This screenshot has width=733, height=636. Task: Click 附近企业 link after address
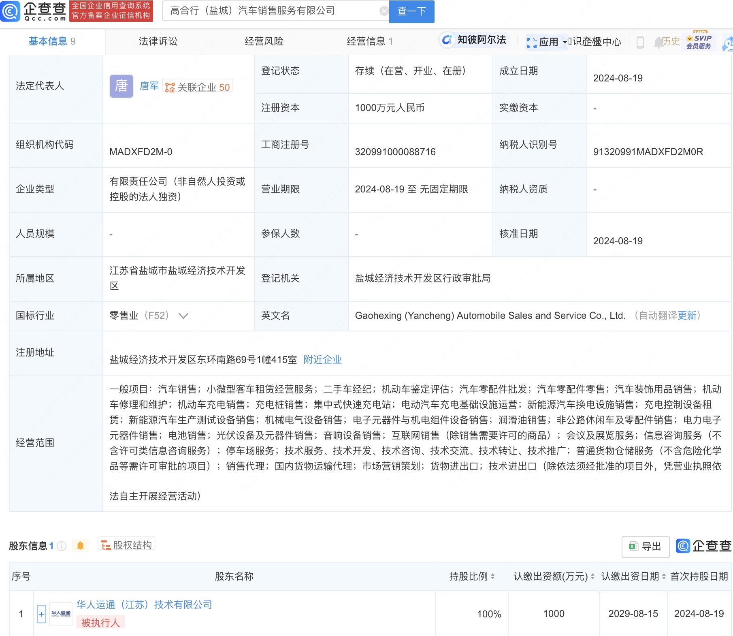323,360
